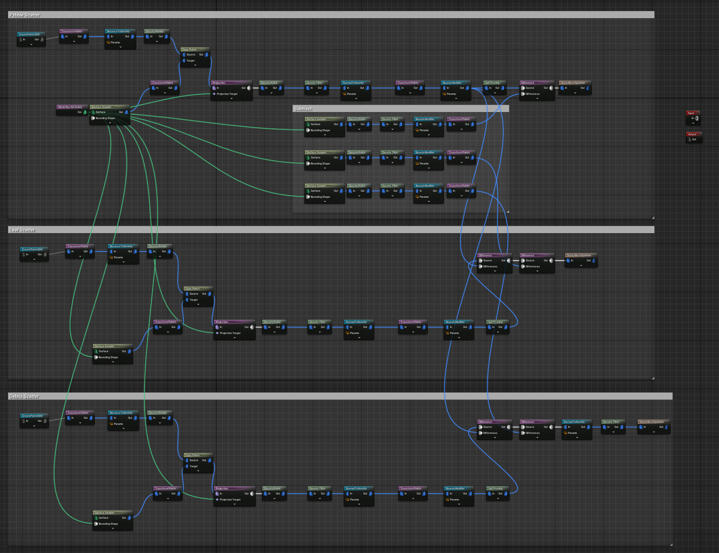Viewport: 719px width, 553px height.
Task: Expand Copy Points node in Pebble Scatter
Action: pyautogui.click(x=195, y=65)
